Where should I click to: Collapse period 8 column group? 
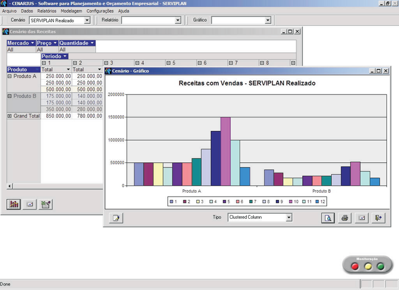[262, 63]
